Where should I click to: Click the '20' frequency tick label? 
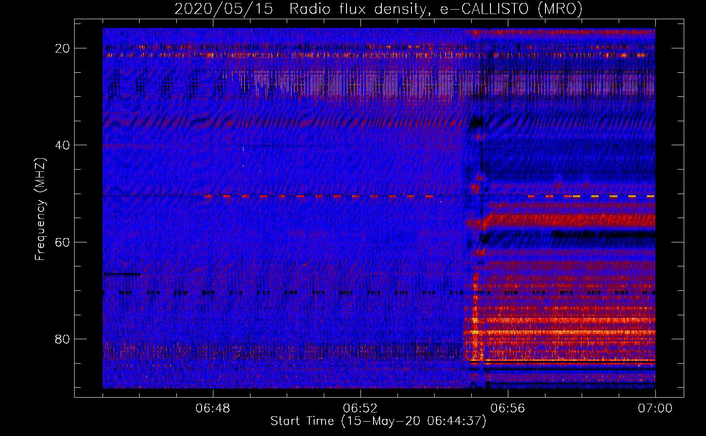(x=63, y=48)
